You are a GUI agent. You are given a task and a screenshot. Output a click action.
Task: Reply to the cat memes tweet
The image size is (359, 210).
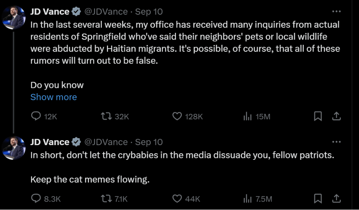(x=36, y=199)
